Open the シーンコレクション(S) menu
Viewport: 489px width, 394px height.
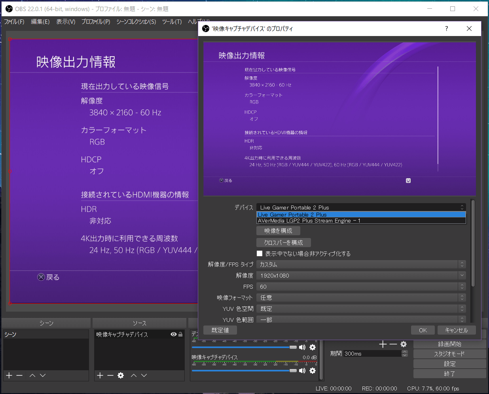[136, 22]
